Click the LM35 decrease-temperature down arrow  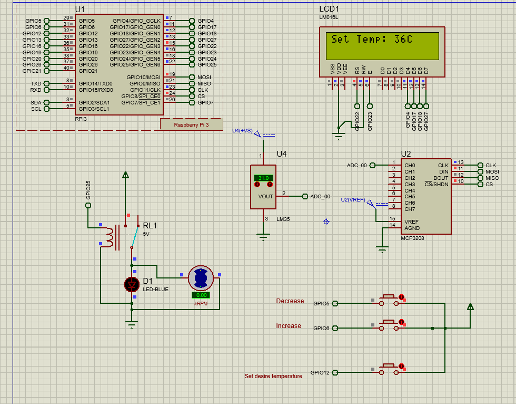(257, 184)
